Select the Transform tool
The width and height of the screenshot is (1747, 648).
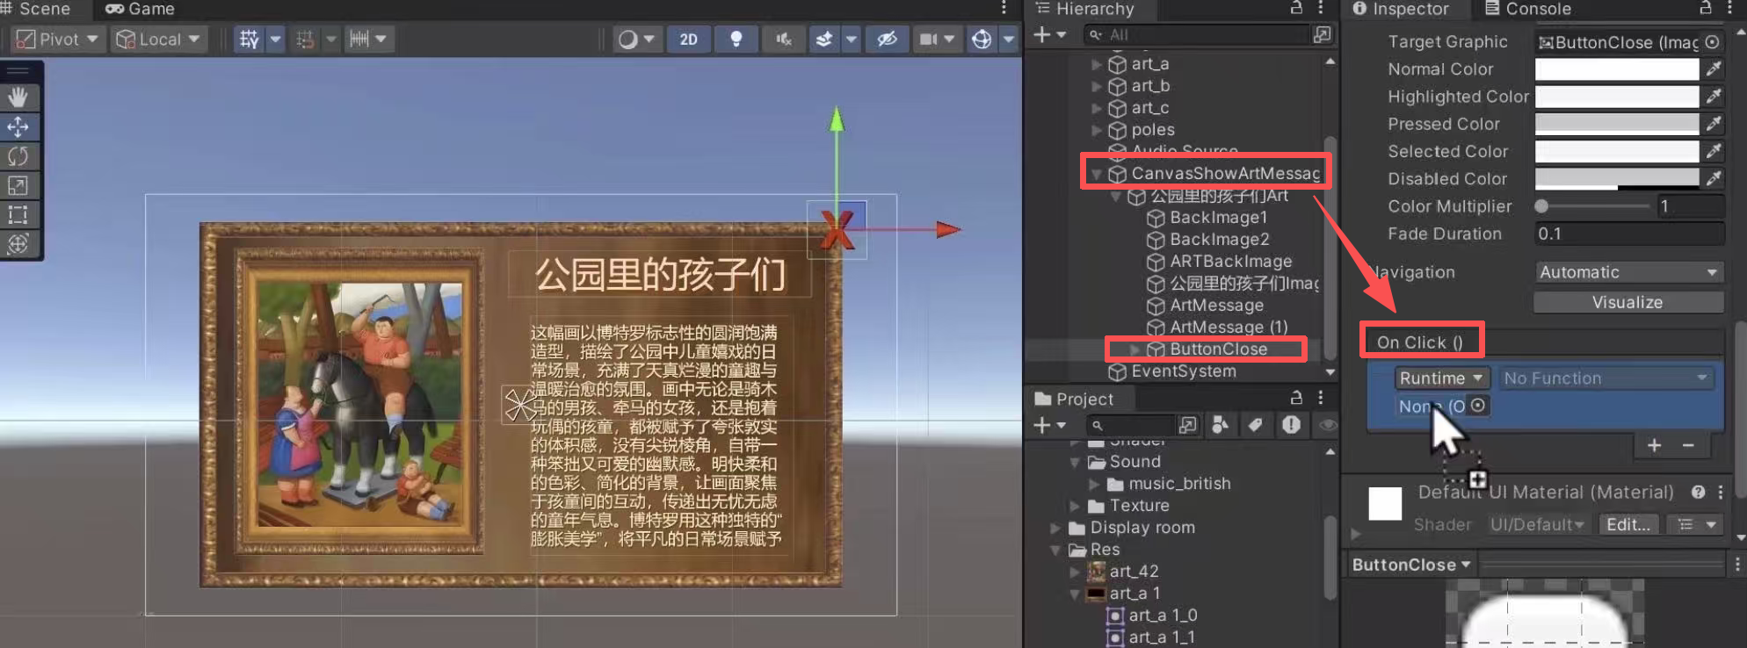pos(18,243)
